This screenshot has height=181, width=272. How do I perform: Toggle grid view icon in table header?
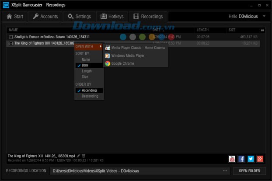coord(262,30)
